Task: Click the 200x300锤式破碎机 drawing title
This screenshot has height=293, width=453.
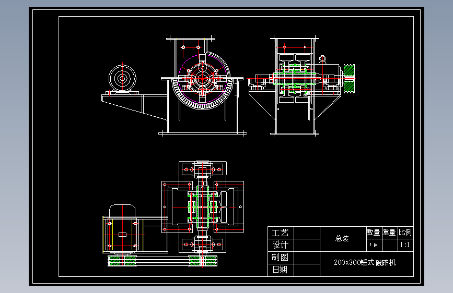Action: click(365, 262)
